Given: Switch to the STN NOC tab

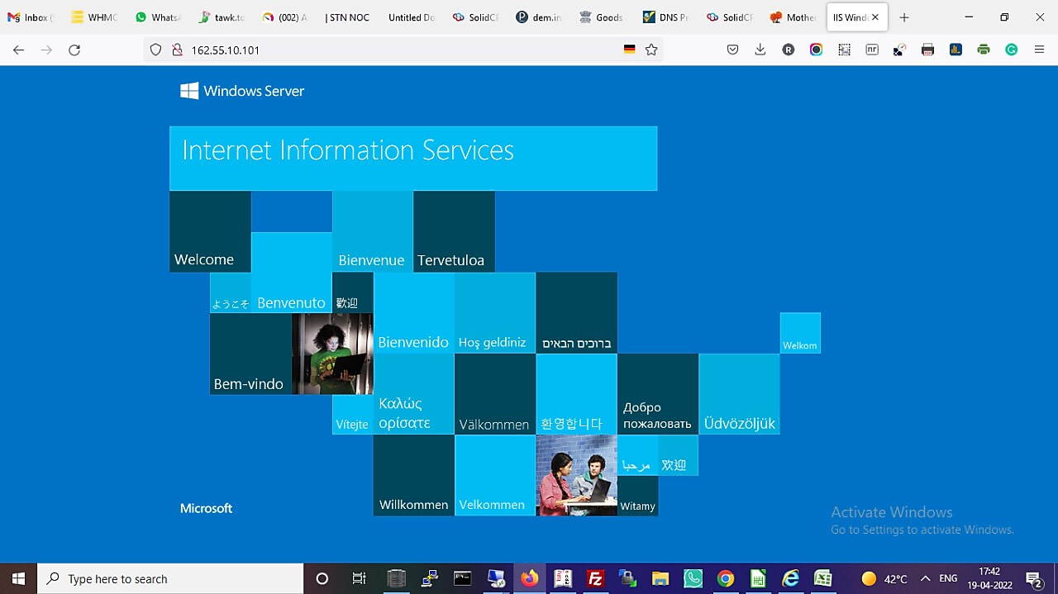Looking at the screenshot, I should click(x=348, y=17).
